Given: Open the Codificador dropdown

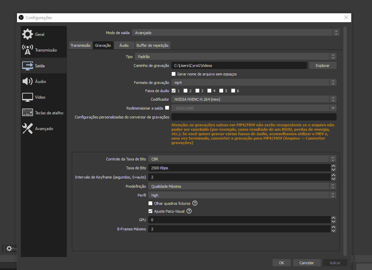Looking at the screenshot, I should click(x=254, y=99).
